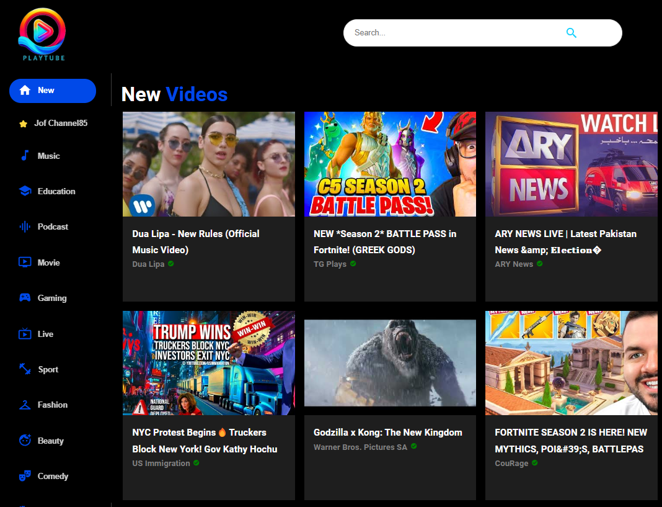Click the magnifying glass search icon
Screen dimensions: 662x507
(572, 32)
